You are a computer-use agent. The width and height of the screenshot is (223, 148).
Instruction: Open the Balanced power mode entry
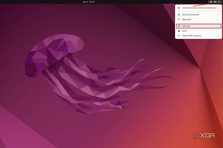coord(198,19)
